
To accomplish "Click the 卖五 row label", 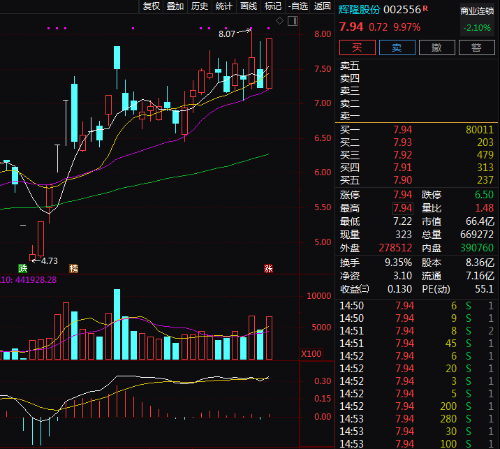I will click(350, 66).
